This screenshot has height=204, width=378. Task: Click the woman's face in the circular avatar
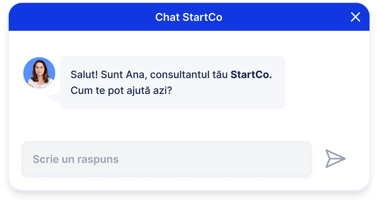(x=40, y=69)
